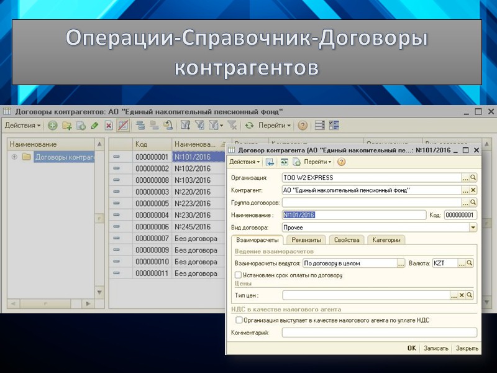Click the Move to group icon

click(154, 126)
